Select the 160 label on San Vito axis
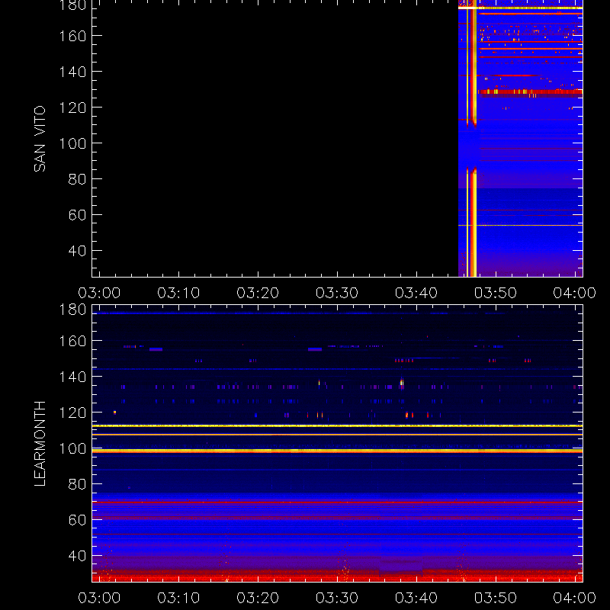 pyautogui.click(x=72, y=36)
